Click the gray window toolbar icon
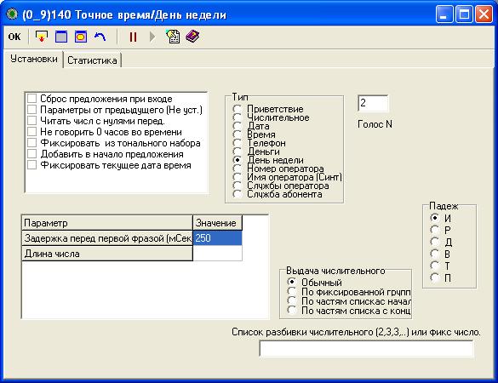The image size is (498, 383). tap(61, 37)
